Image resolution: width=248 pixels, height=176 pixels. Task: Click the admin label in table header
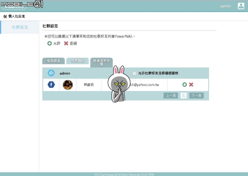(65, 73)
